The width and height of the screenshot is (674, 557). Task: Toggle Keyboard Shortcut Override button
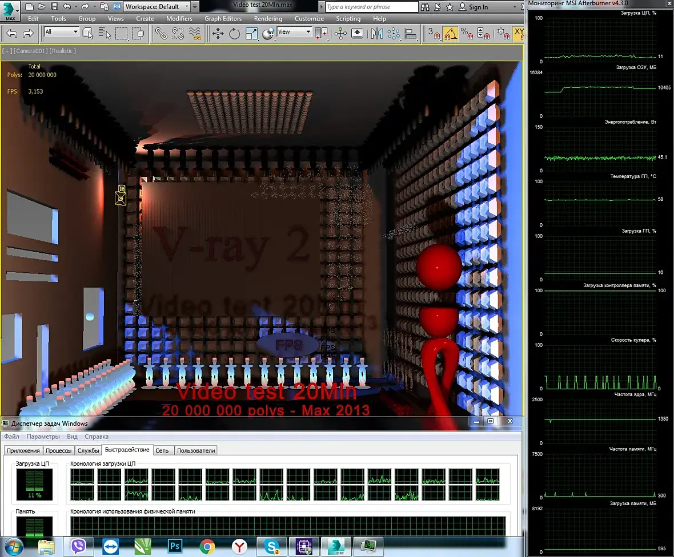click(x=357, y=34)
